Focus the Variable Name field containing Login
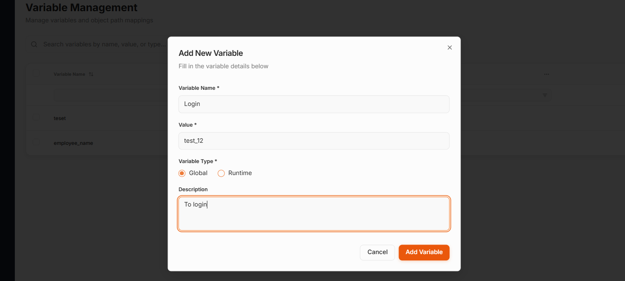 pos(314,104)
